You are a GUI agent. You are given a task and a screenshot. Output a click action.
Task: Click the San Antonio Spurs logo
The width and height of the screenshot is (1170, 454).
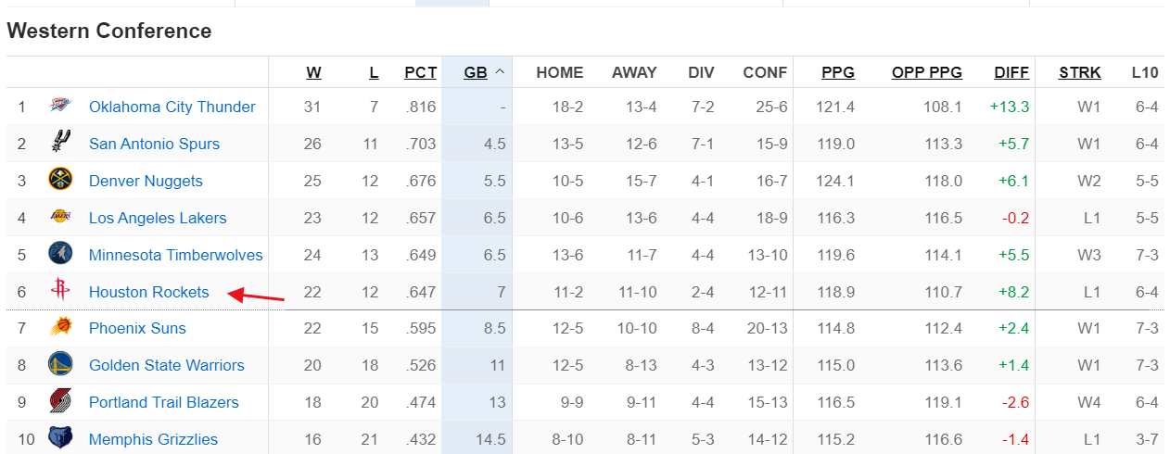point(60,144)
